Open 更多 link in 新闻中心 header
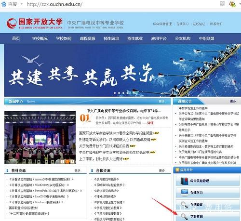 (162, 102)
